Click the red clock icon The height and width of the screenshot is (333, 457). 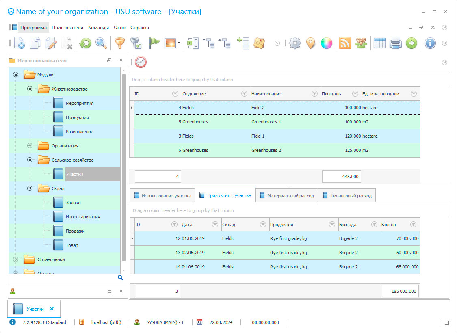141,62
